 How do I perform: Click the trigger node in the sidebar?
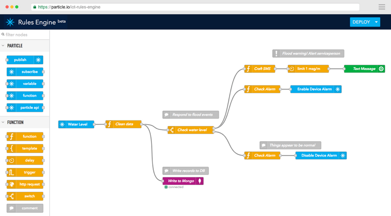25,172
